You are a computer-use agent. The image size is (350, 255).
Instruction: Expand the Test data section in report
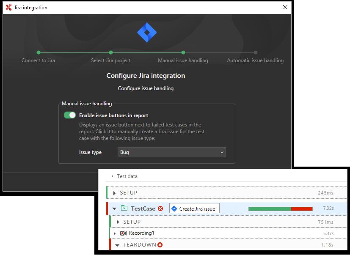112,176
